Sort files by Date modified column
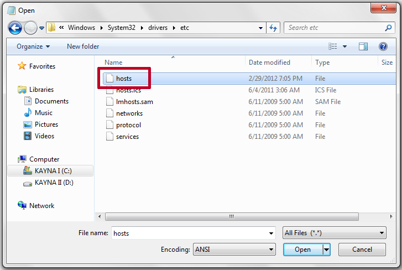402x270 pixels. [269, 63]
